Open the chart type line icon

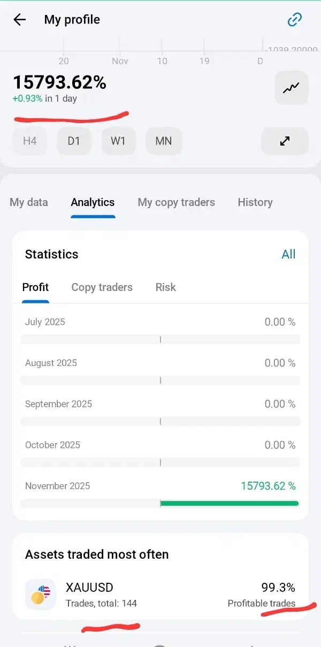291,88
